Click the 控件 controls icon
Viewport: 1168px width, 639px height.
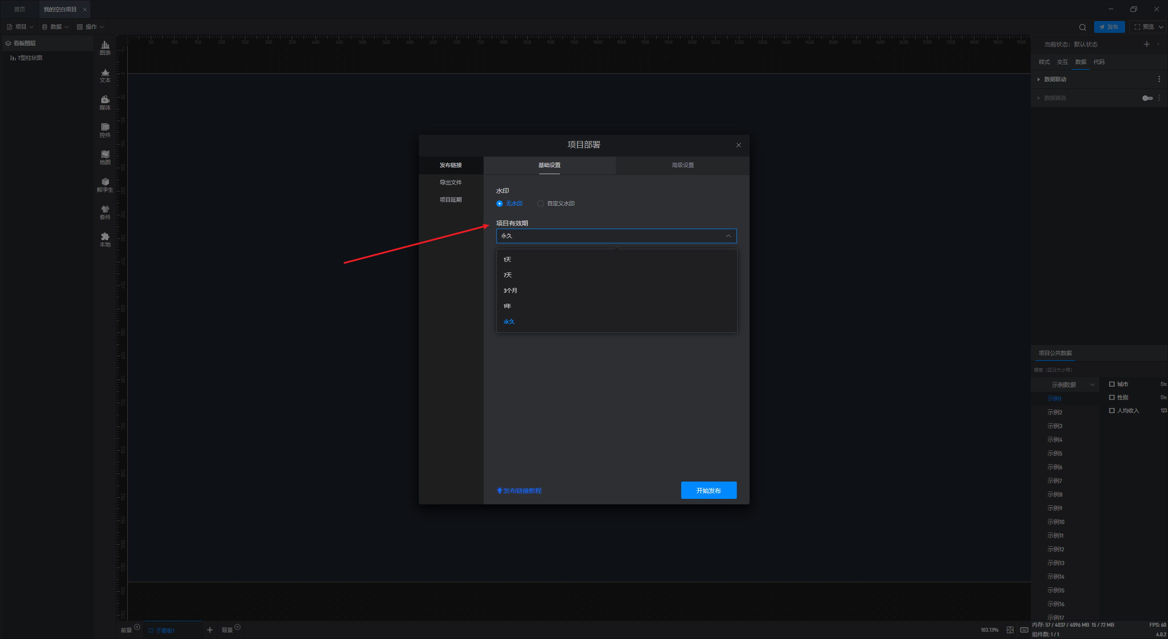click(105, 130)
